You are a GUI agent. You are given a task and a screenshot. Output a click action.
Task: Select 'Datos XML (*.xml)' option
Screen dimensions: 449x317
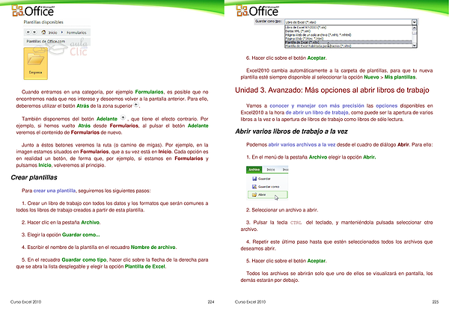pyautogui.click(x=298, y=31)
